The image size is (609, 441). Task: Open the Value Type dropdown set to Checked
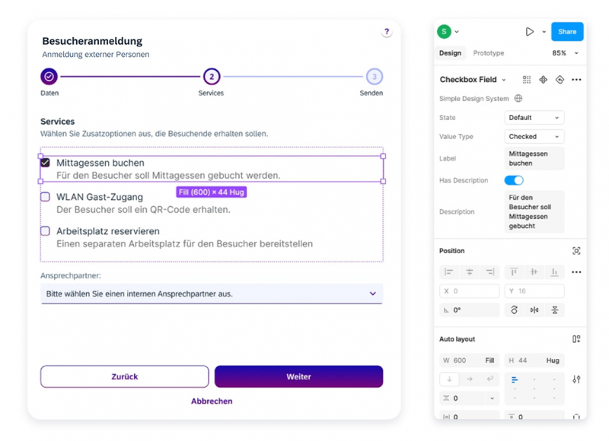click(534, 137)
